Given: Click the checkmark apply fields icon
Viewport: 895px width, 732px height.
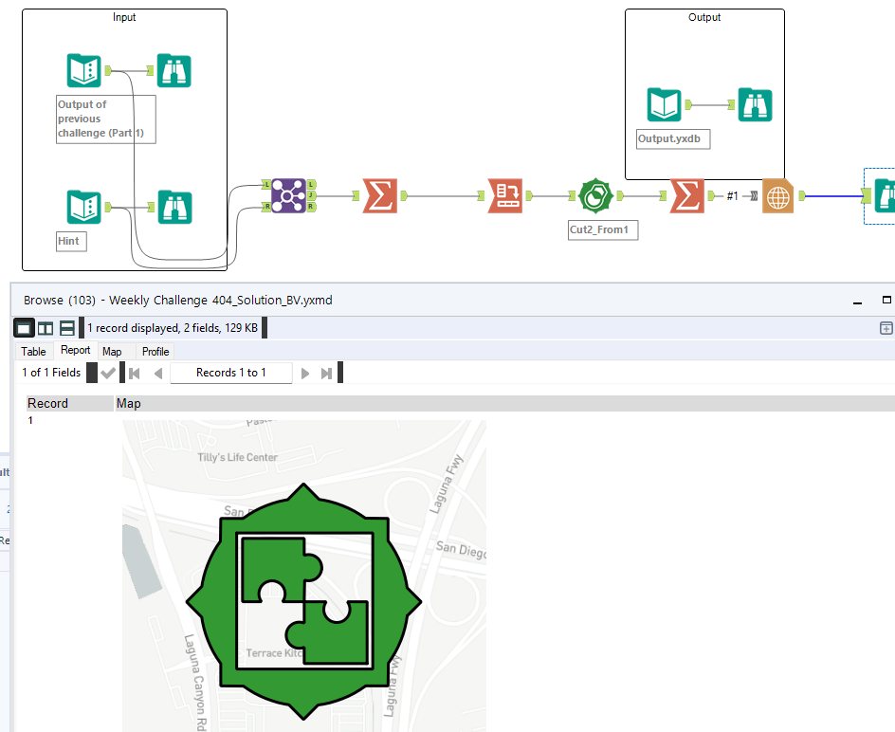Looking at the screenshot, I should coord(107,373).
